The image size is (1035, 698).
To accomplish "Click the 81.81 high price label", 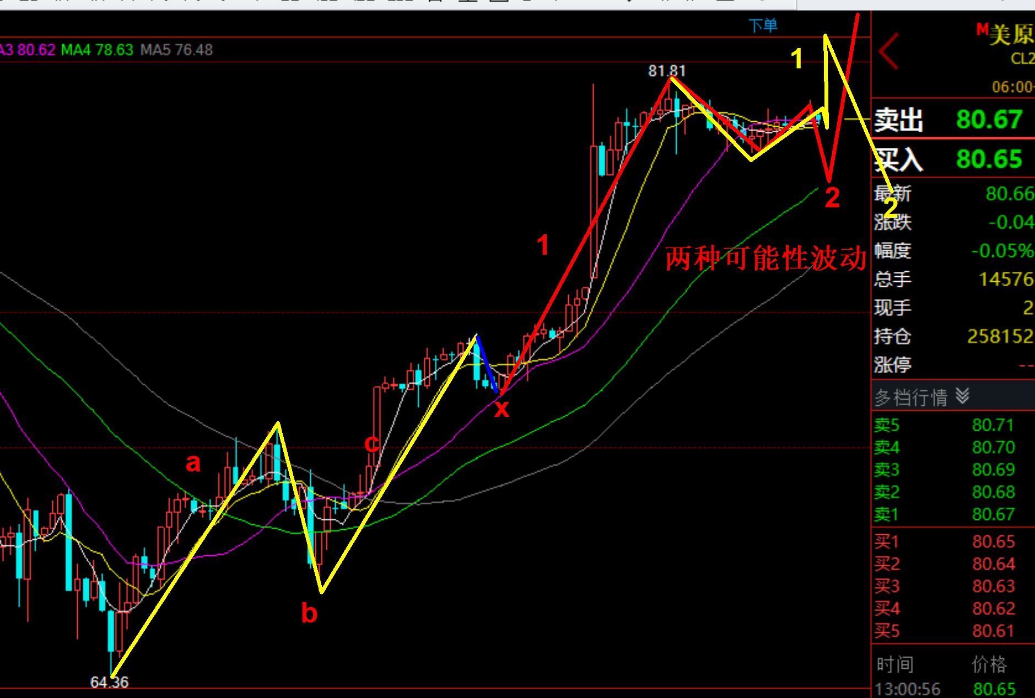I will (x=667, y=71).
